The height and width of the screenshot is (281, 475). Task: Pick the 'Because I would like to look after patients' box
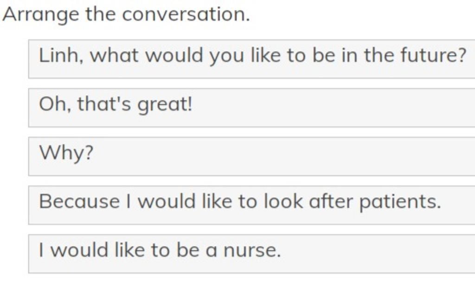pyautogui.click(x=252, y=205)
